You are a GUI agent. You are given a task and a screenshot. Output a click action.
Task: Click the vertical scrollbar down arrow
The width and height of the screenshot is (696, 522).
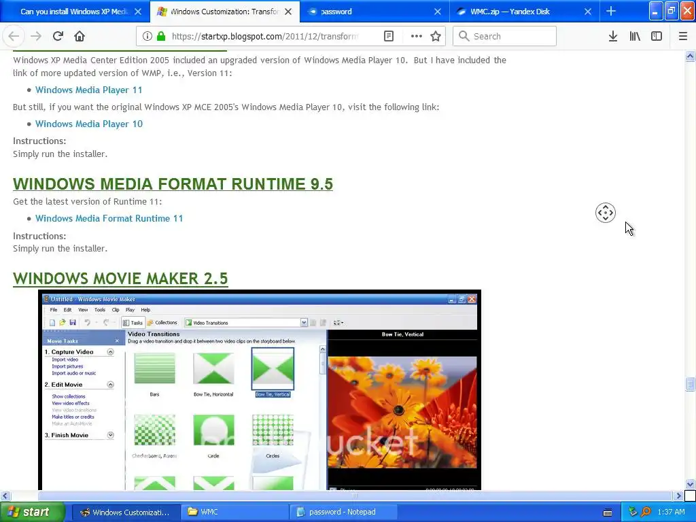pyautogui.click(x=690, y=484)
